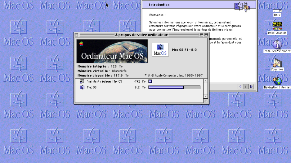Viewport: 291px width, 163px height.
Task: Click the scroll down arrow in memory list
Action: coord(205,97)
